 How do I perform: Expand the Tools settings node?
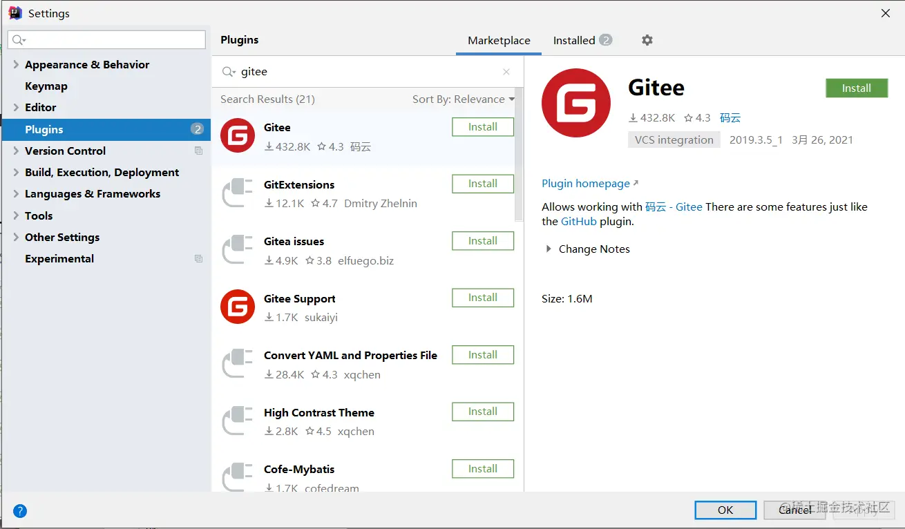(16, 215)
